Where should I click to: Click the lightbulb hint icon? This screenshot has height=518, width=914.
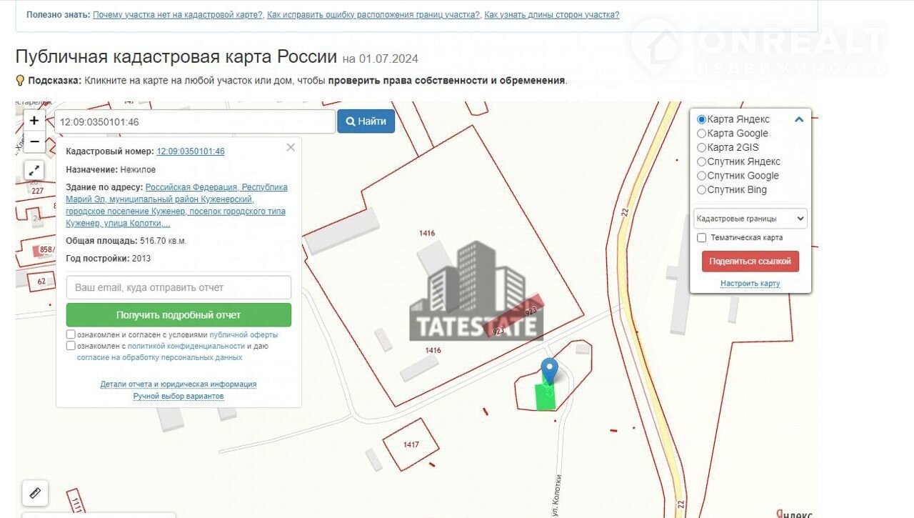tap(20, 81)
